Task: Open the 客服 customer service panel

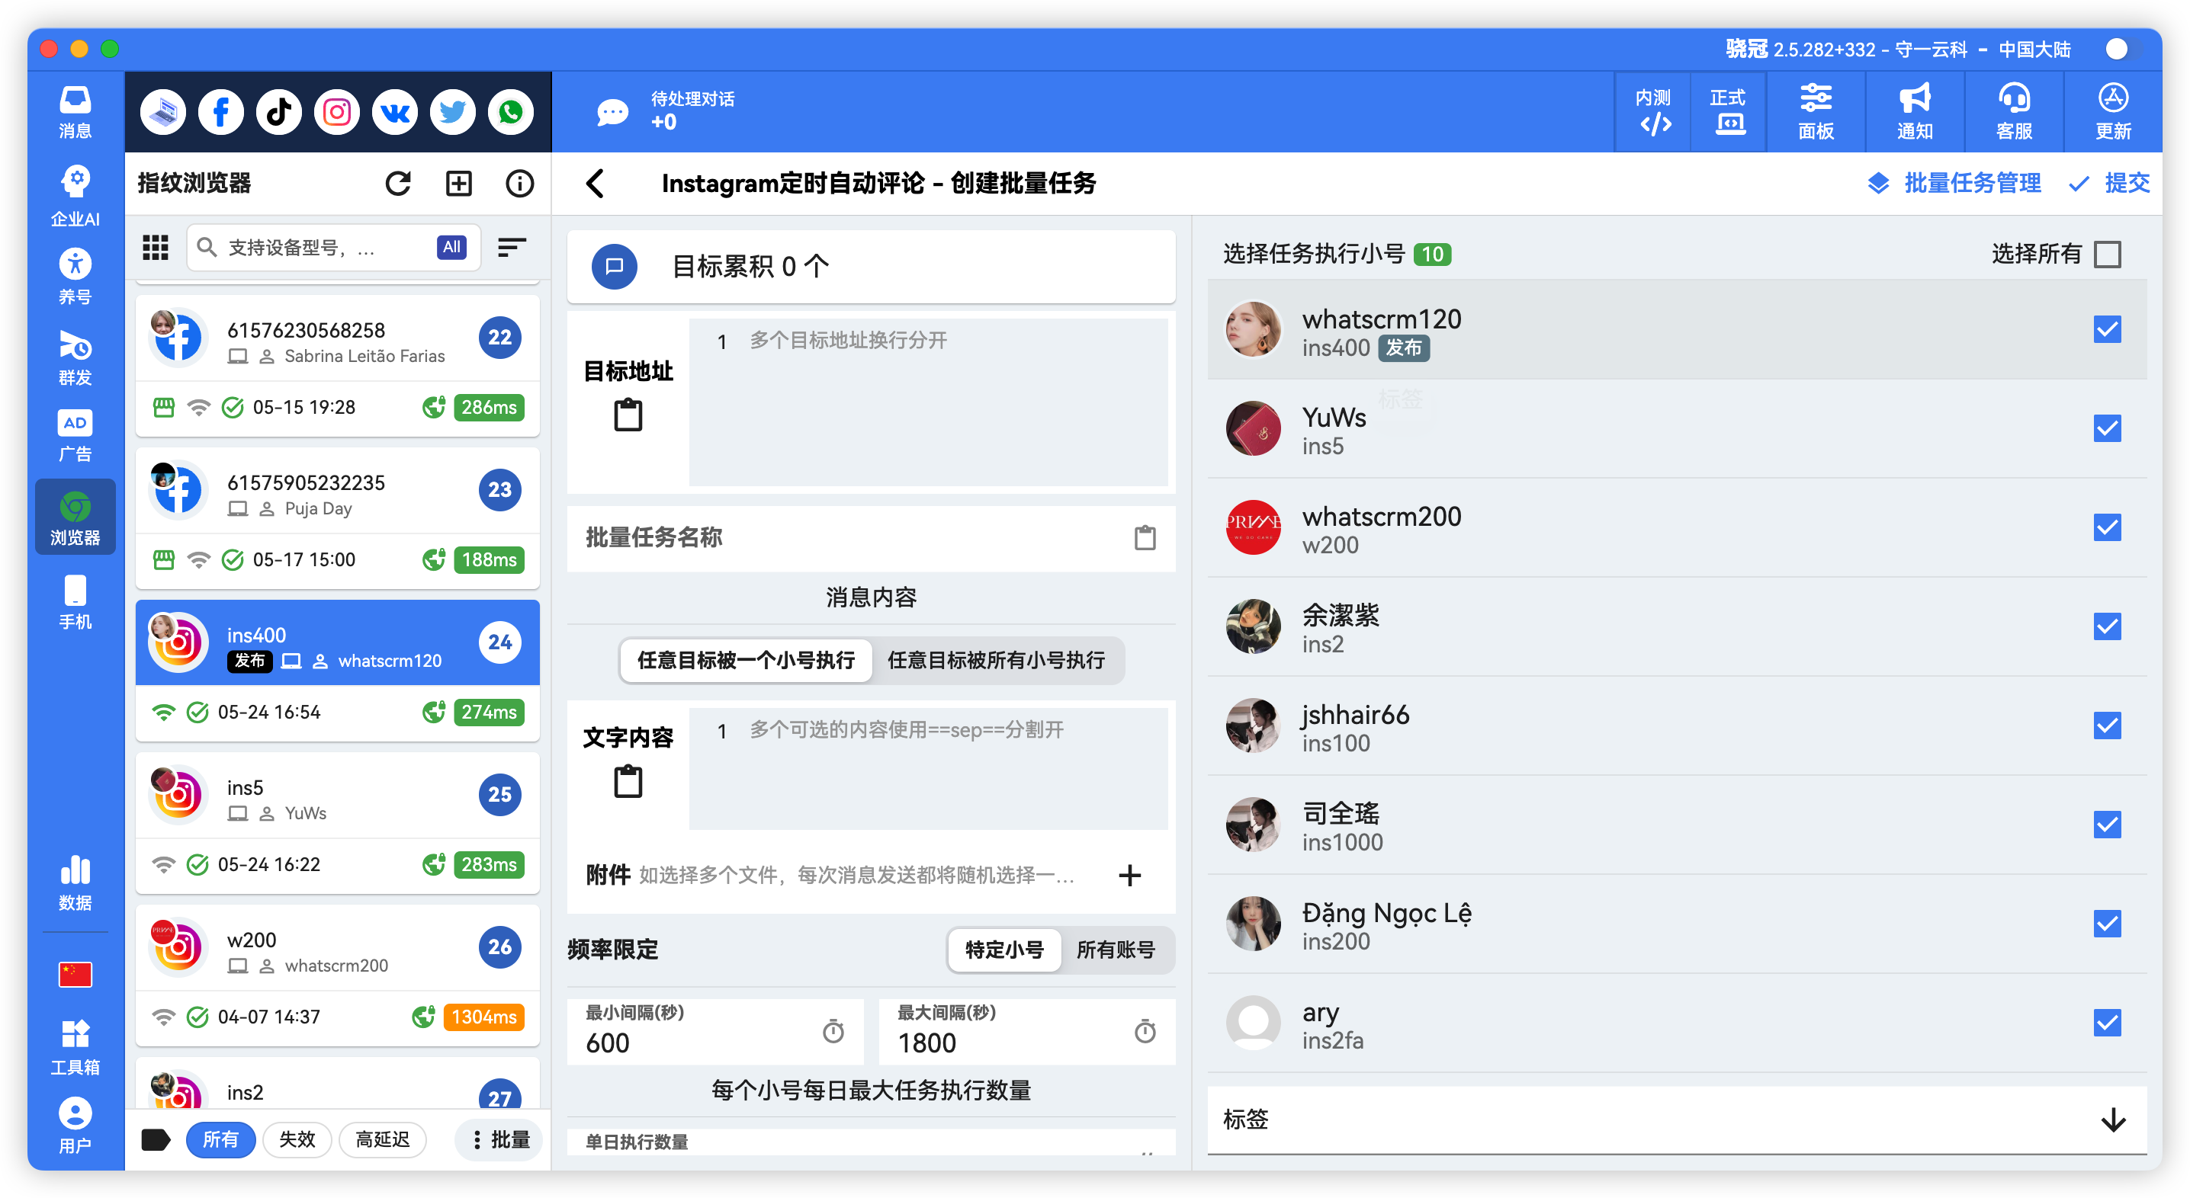Action: coord(2013,111)
